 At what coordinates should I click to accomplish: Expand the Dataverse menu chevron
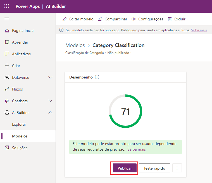coord(50,77)
